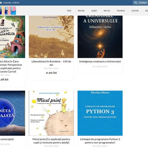The width and height of the screenshot is (148, 148).
Task: Click 'Nu a fost votat' under Liberalismul
Action: click(51, 68)
